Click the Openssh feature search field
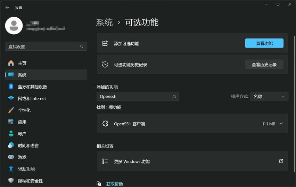The width and height of the screenshot is (296, 187). click(x=135, y=97)
